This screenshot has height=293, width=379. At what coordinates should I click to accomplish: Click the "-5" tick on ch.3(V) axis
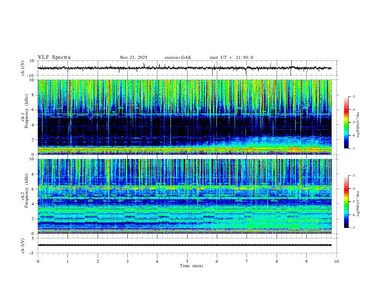coord(33,253)
